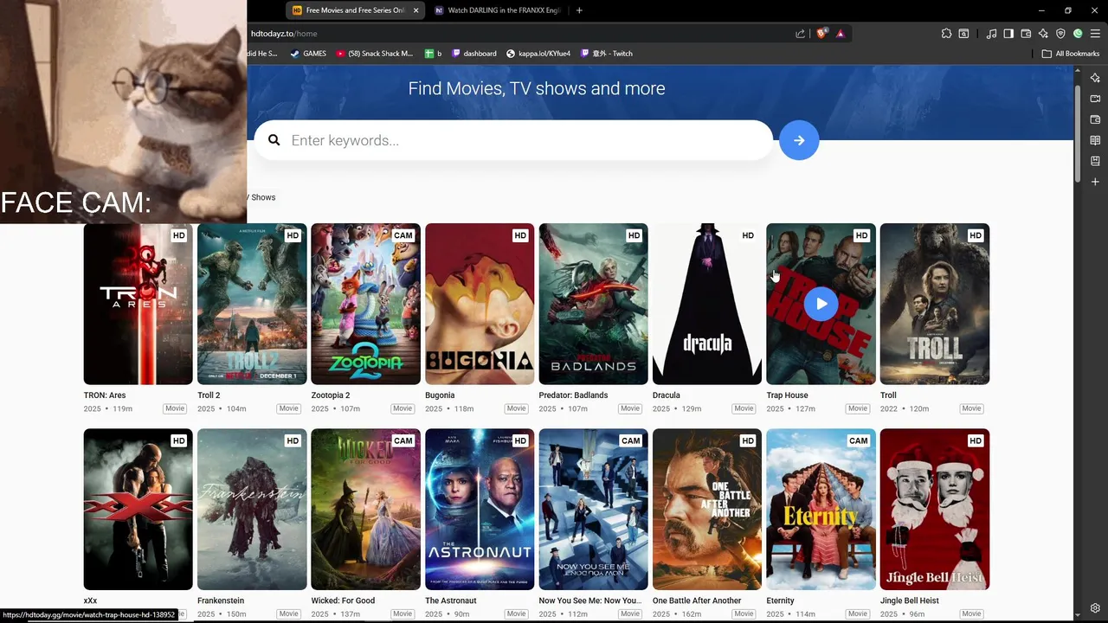1108x623 pixels.
Task: Open the (58) Snack Shack bookmark
Action: pyautogui.click(x=374, y=54)
